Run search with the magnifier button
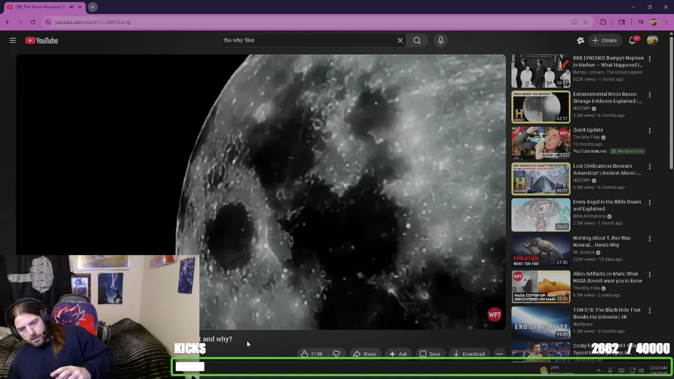The image size is (674, 379). [417, 40]
